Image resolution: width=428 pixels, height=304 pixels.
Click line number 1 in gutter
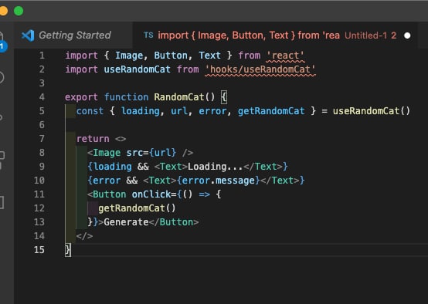[x=42, y=56]
